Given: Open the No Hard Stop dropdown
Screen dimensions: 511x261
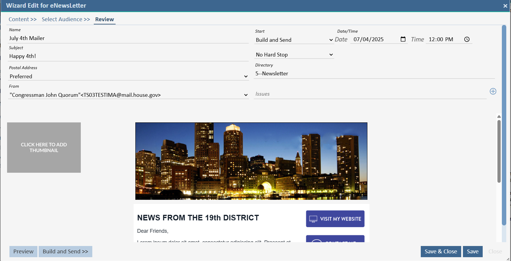Looking at the screenshot, I should (294, 55).
